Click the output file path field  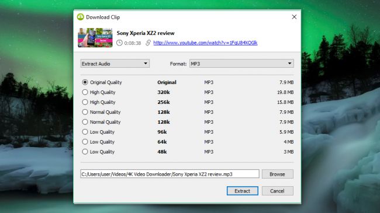pos(170,174)
